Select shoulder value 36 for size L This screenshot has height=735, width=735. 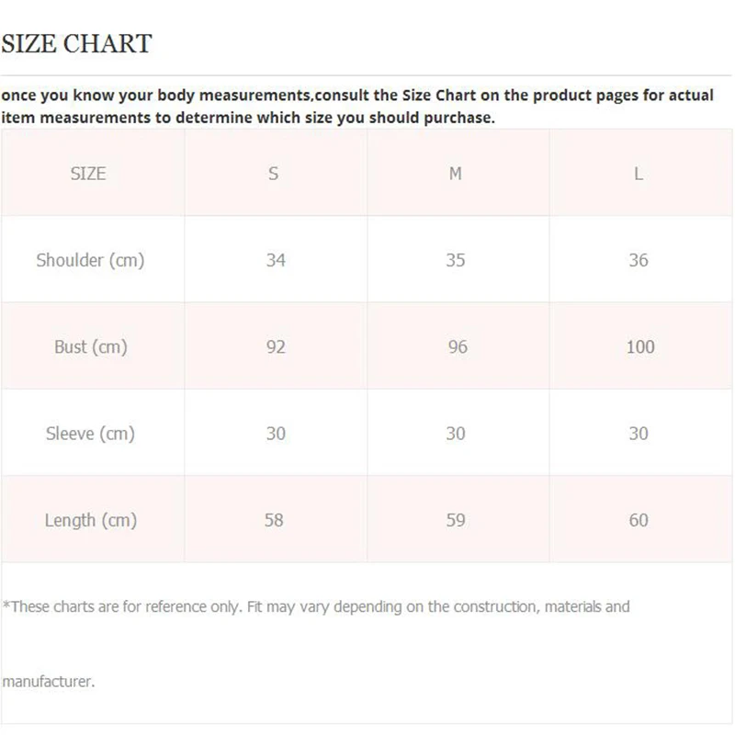(x=639, y=260)
